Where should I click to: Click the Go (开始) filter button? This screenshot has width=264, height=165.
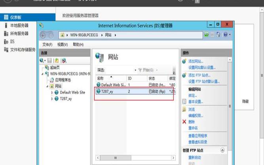pos(146,70)
